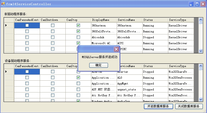Select the ACPI ServiceName cell
The width and height of the screenshot is (207, 113).
coord(130,43)
